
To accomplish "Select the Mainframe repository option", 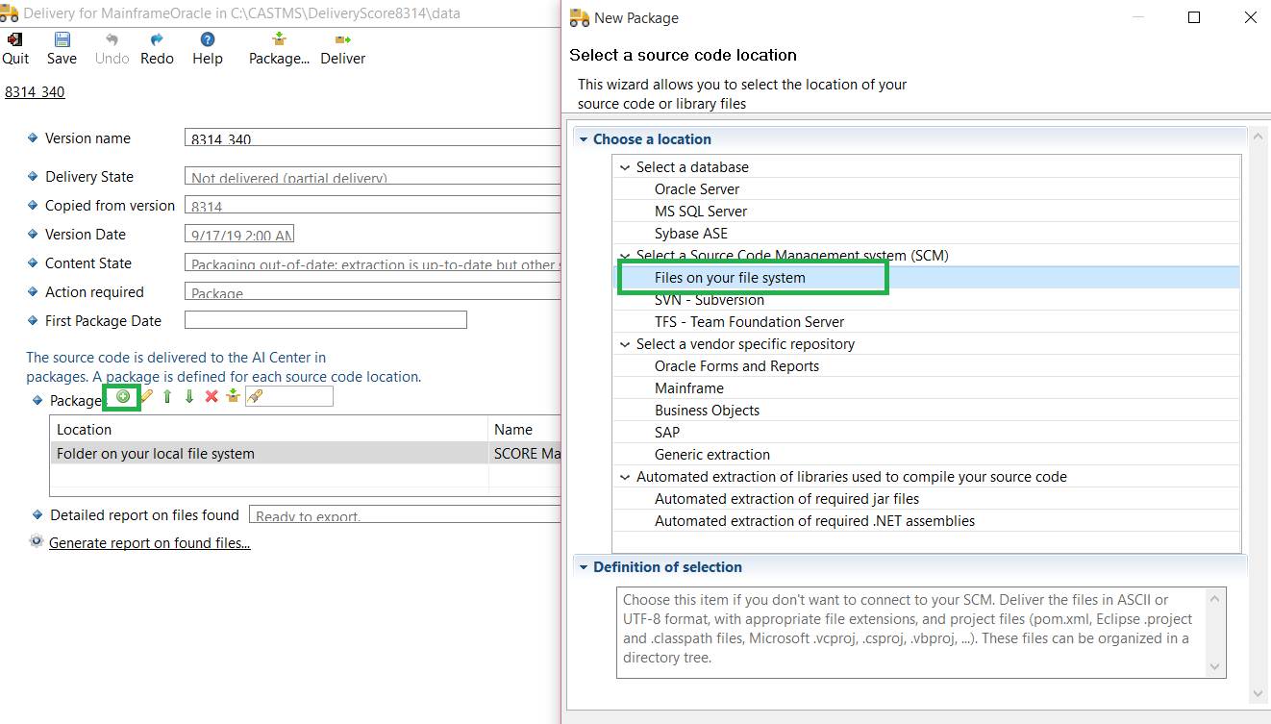I will [689, 388].
